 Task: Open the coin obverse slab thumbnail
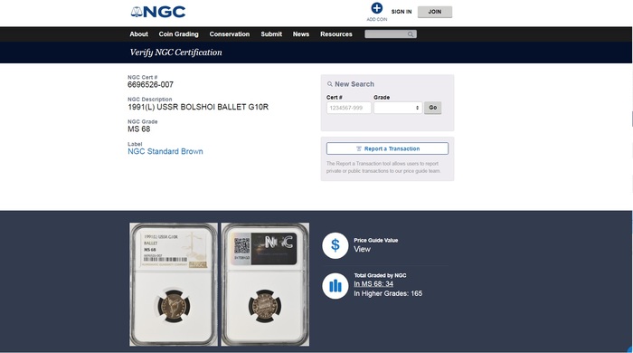(x=174, y=284)
